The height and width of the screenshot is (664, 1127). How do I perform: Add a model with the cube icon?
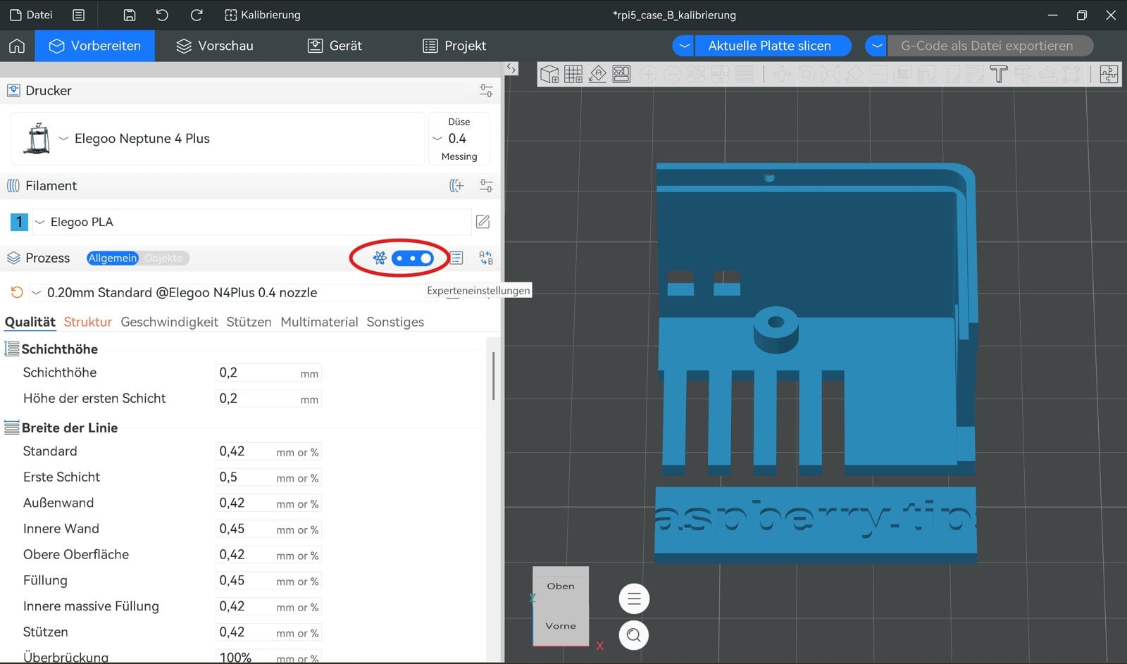[x=549, y=74]
